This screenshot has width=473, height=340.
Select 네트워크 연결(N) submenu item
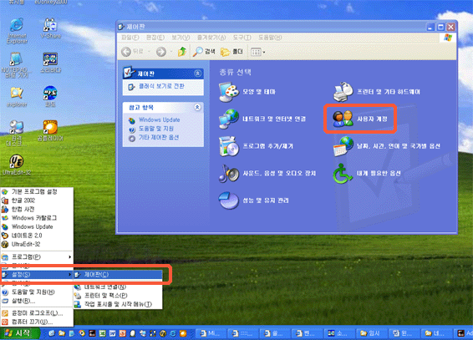point(118,287)
